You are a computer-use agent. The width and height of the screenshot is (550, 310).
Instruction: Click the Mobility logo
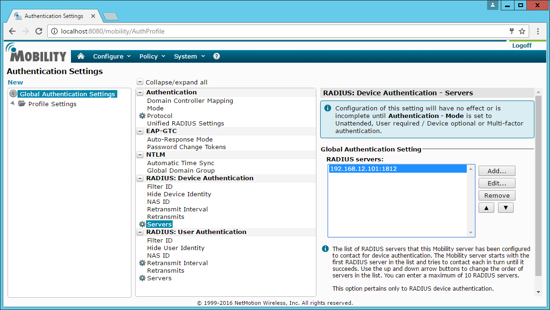point(36,53)
